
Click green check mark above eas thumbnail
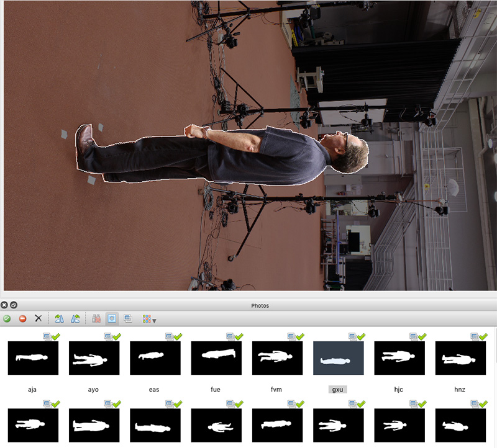click(178, 336)
